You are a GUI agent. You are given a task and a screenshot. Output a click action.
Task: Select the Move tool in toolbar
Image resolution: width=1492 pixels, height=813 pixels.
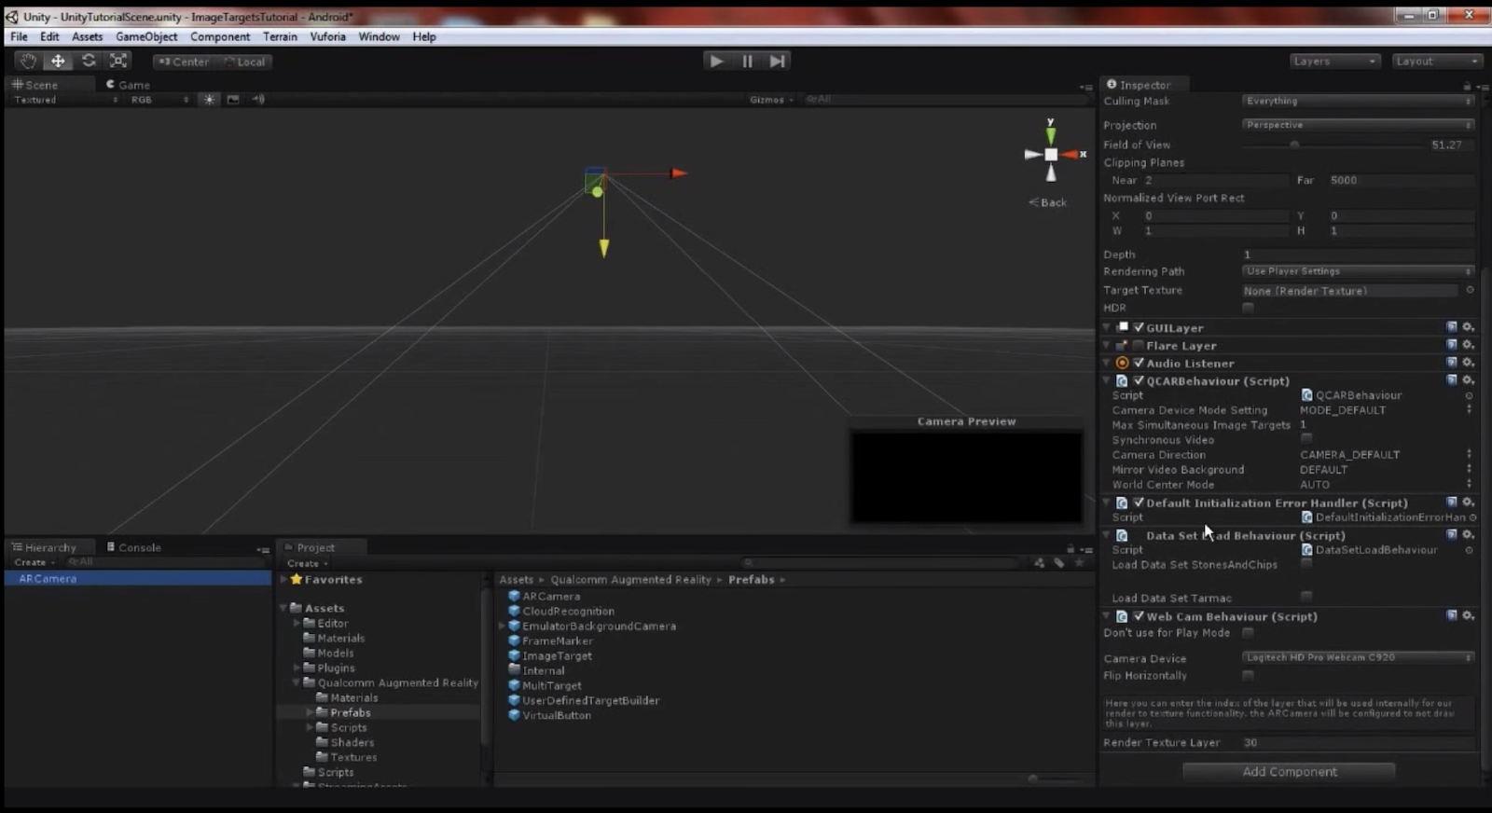click(x=58, y=61)
